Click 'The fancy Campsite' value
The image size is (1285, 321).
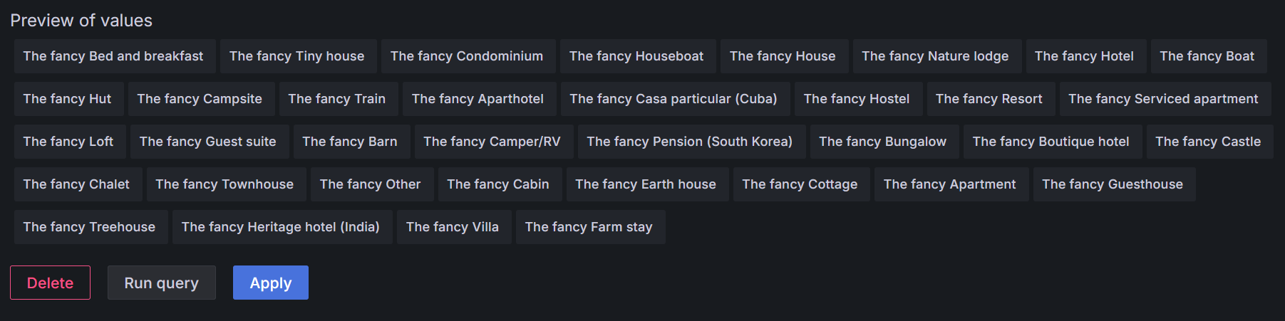pos(200,99)
